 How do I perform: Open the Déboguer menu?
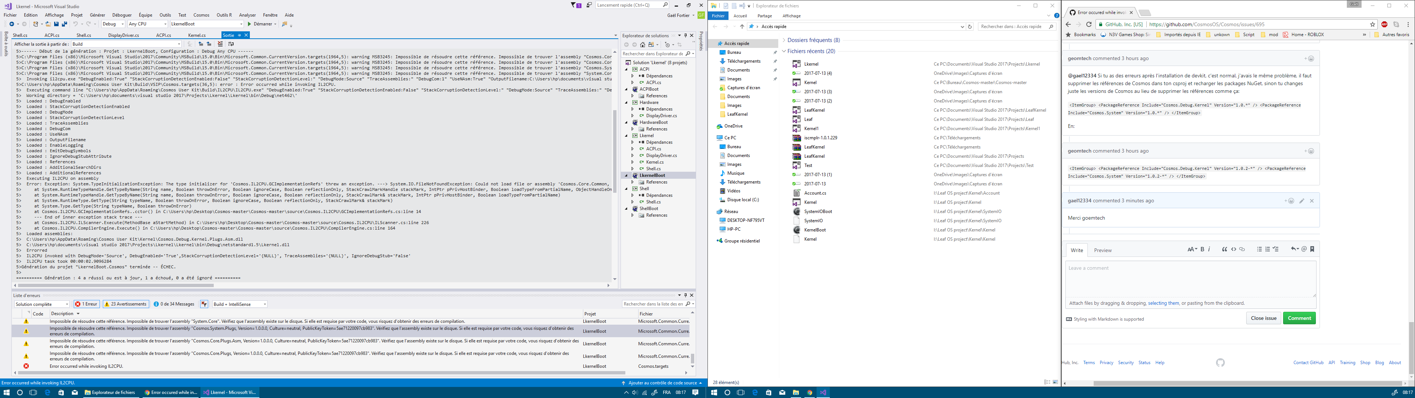coord(122,15)
